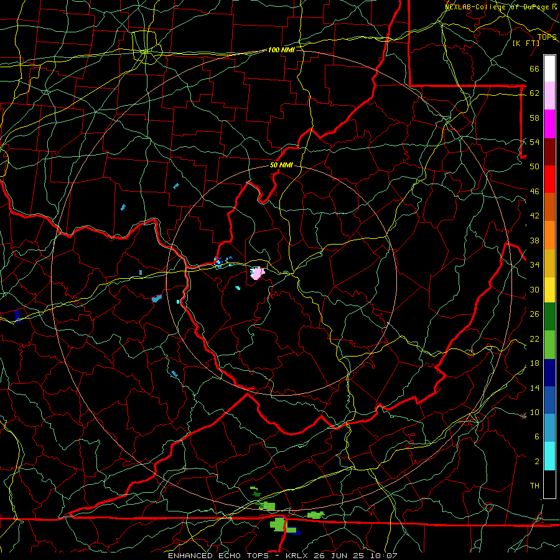Click the "100 NMI" range ring label
This screenshot has width=560, height=560.
pos(281,50)
